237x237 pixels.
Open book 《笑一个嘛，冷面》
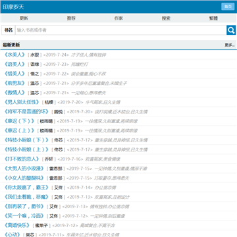(24, 216)
